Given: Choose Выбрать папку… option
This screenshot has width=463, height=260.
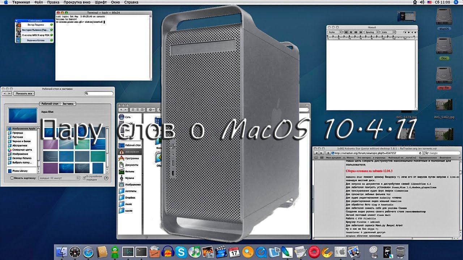Looking at the screenshot, I should (22, 162).
